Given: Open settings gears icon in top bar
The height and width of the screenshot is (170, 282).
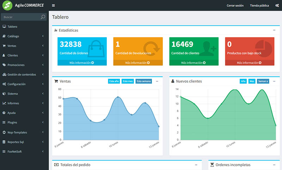Looking at the screenshot, I should point(277,6).
